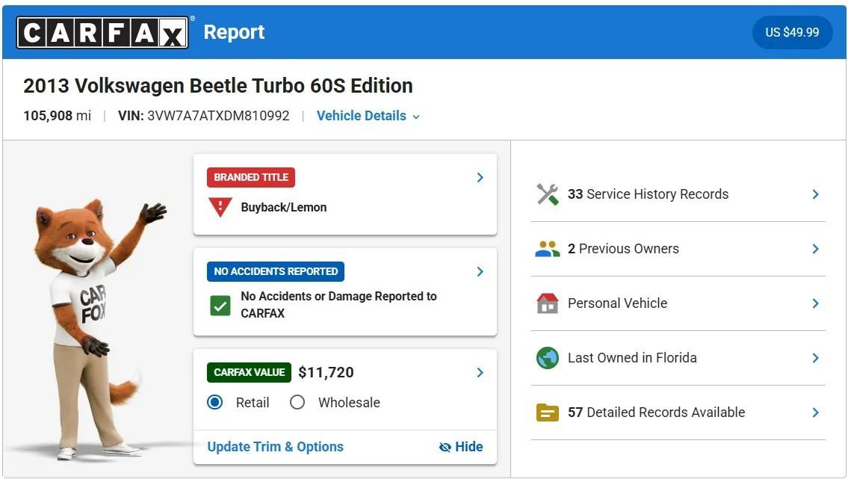Click 57 Detailed Records Available text
Image resolution: width=848 pixels, height=482 pixels.
pos(656,413)
